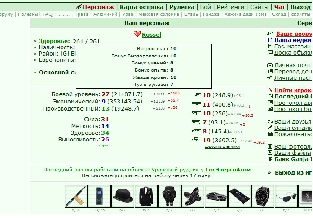Click the mobile phone item thumbnail 14/26

click(x=99, y=196)
